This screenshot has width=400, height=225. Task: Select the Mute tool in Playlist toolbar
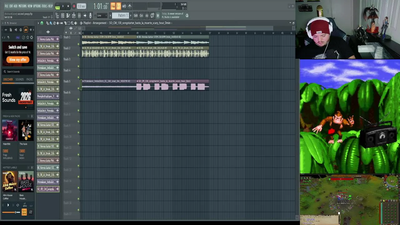pyautogui.click(x=58, y=23)
